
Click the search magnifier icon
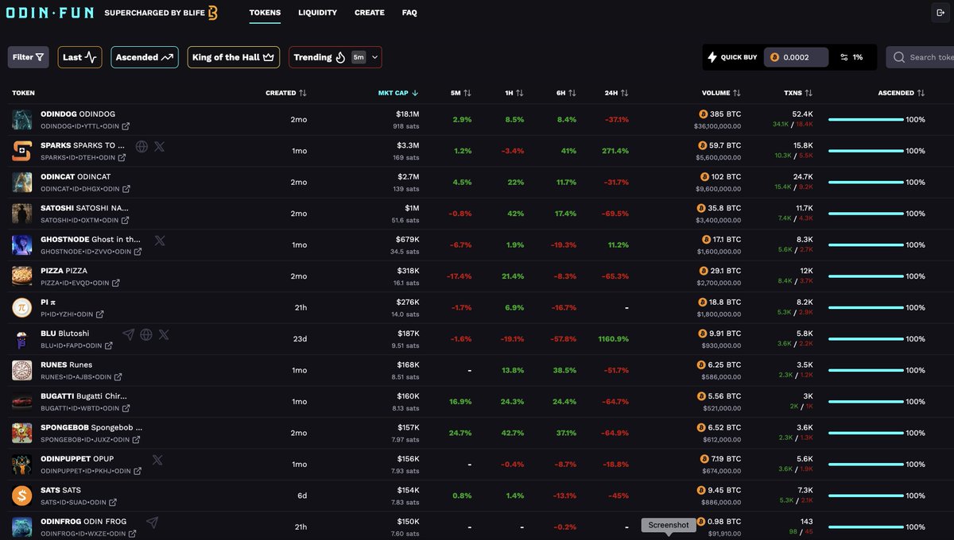899,57
